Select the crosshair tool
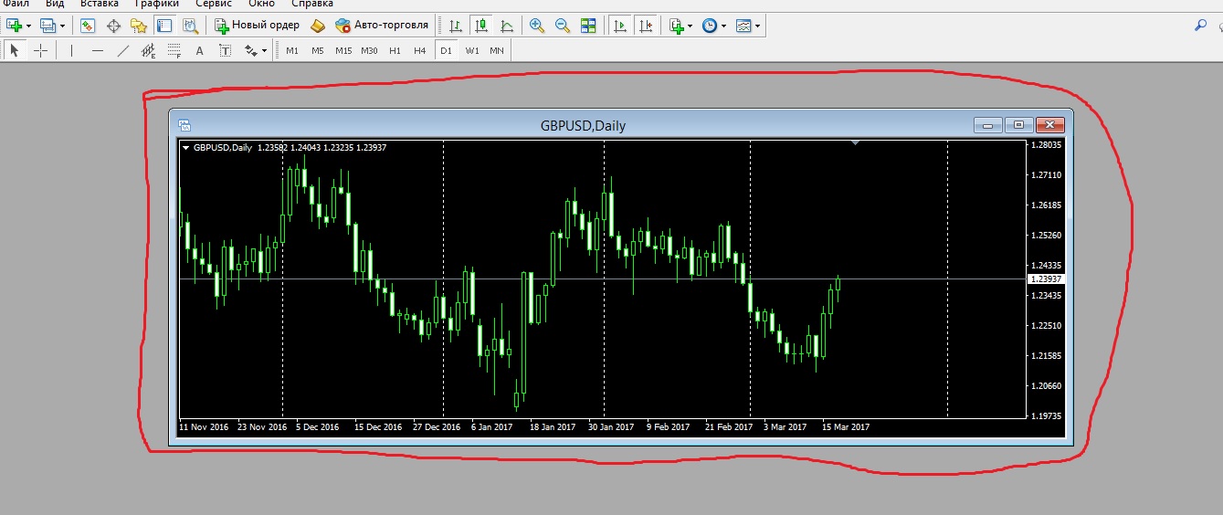The height and width of the screenshot is (515, 1223). (40, 51)
